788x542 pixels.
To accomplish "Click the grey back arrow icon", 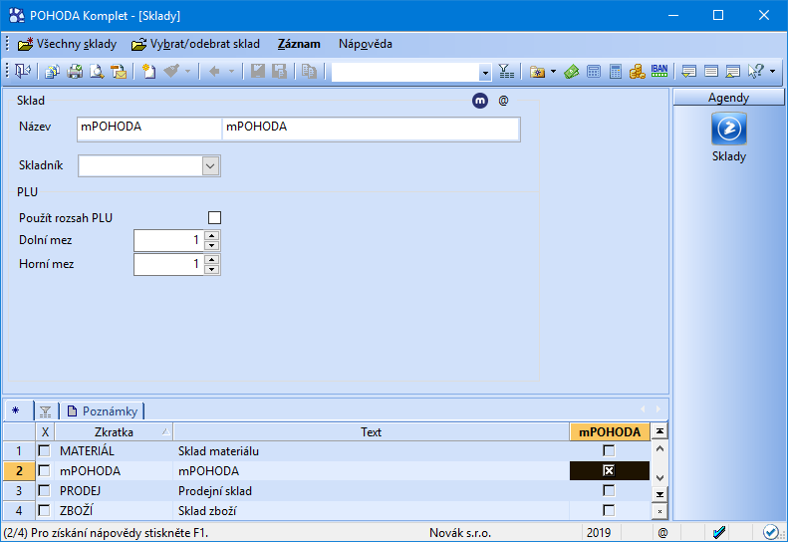I will (x=214, y=72).
